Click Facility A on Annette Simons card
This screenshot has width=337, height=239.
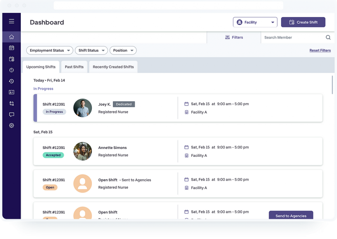coord(199,155)
